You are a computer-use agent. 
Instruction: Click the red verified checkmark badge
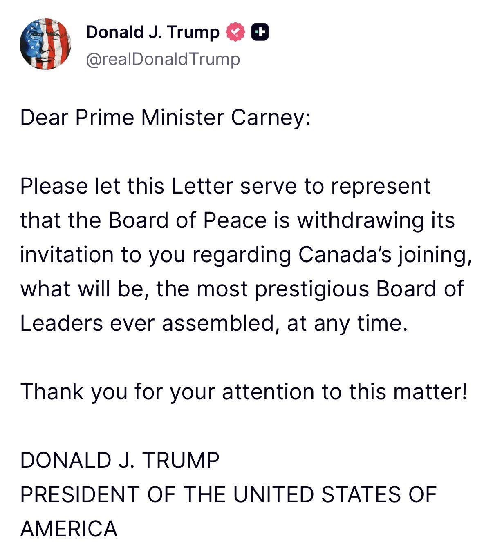coord(235,32)
